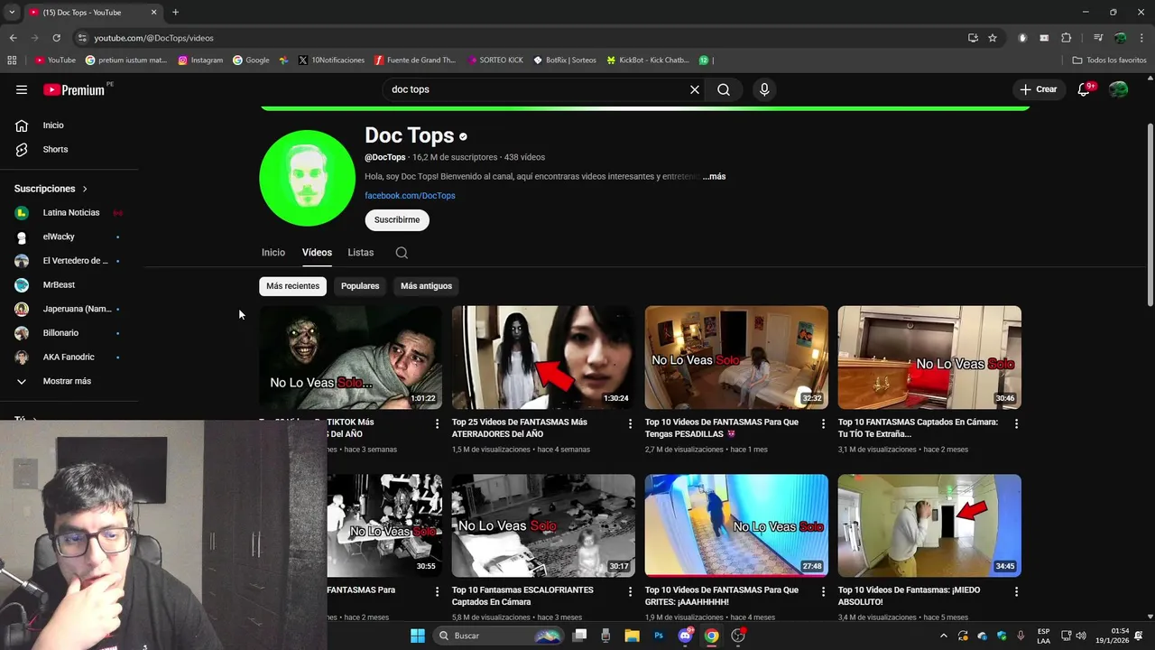The height and width of the screenshot is (650, 1155).
Task: Click the Crear button
Action: (x=1038, y=89)
